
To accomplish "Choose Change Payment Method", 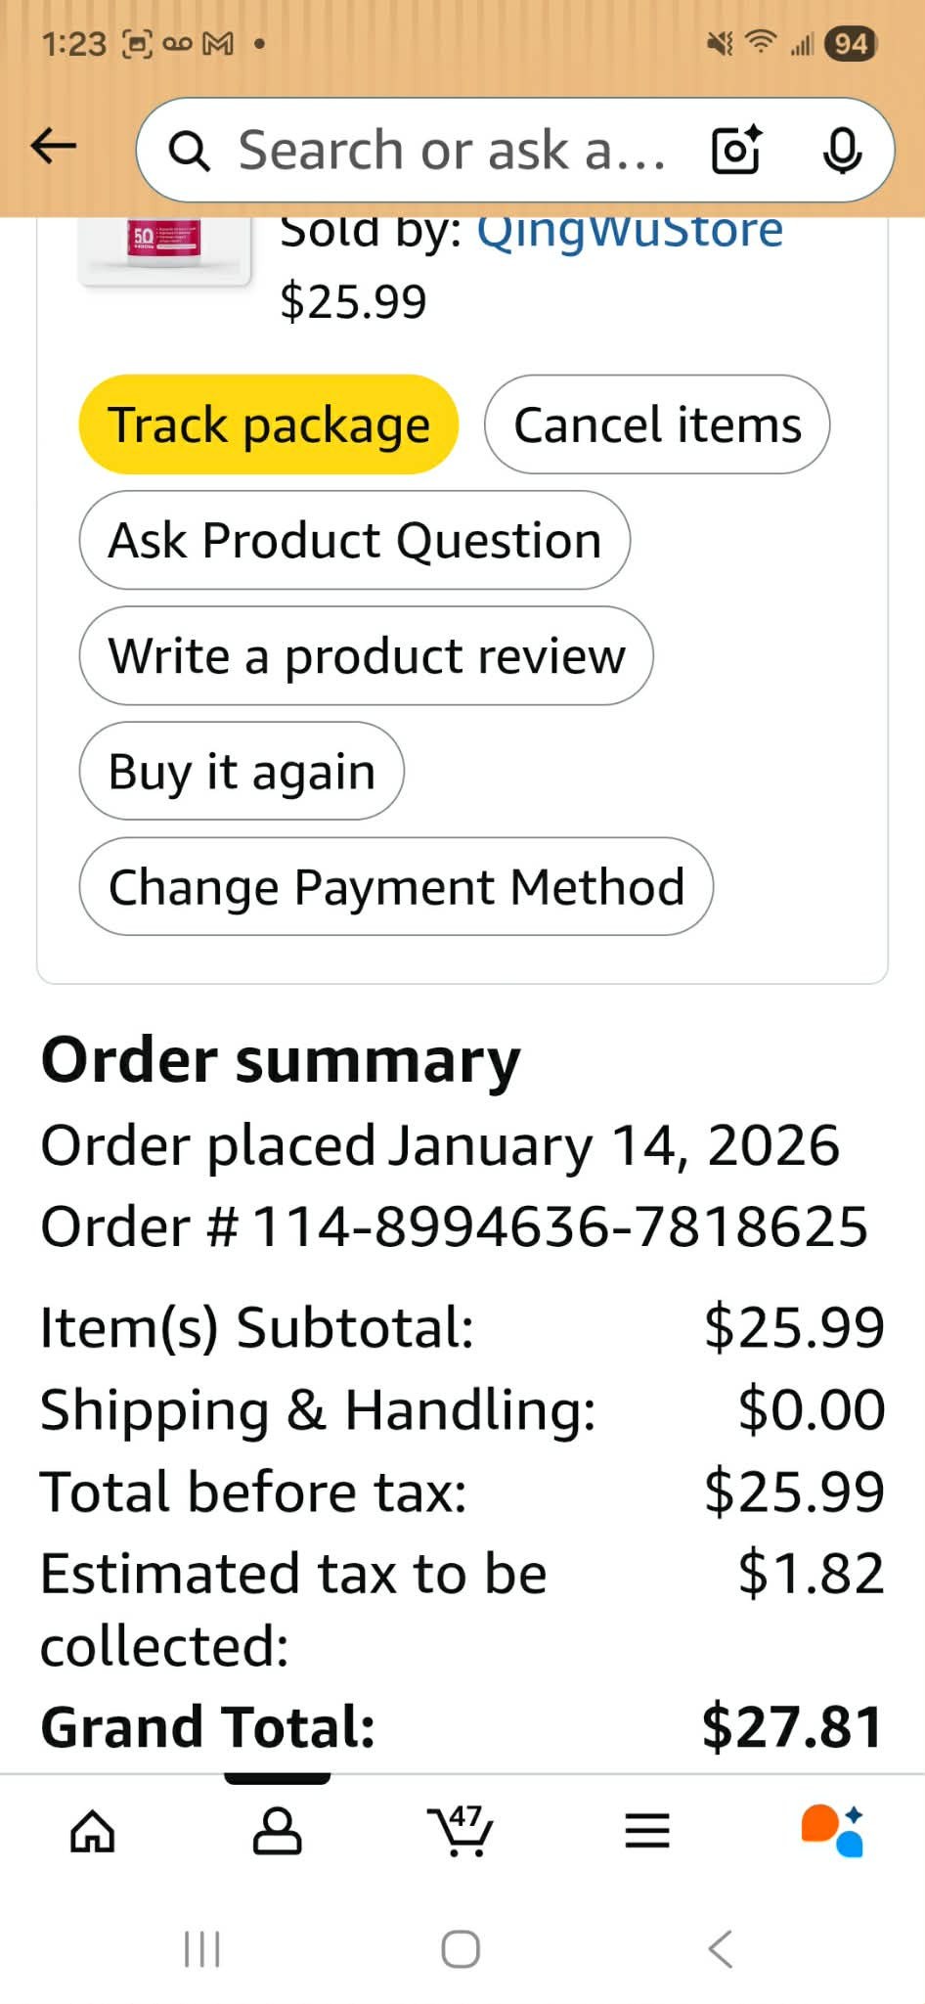I will 396,886.
